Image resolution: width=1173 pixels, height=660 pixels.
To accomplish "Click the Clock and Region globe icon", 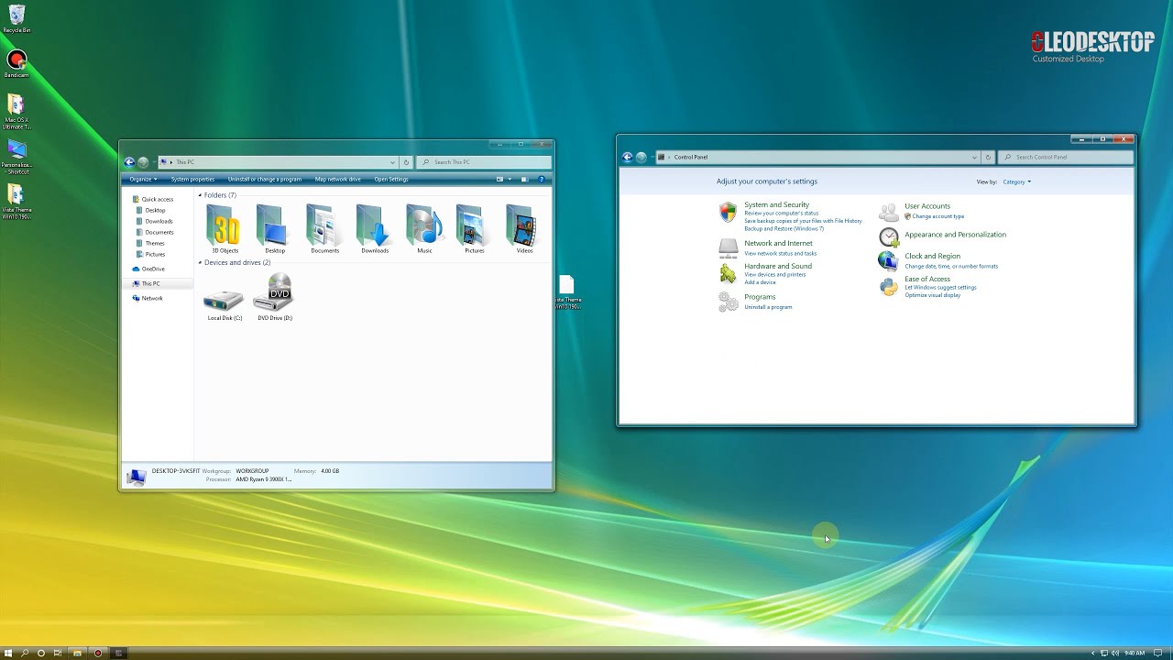I will coord(888,260).
